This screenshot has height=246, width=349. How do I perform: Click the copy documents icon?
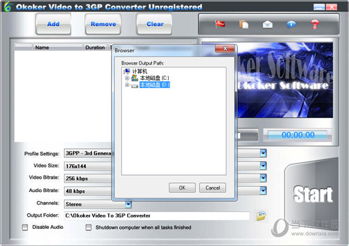tap(244, 24)
